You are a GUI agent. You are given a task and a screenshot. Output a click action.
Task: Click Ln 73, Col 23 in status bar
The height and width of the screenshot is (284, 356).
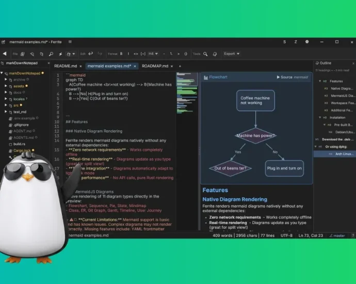[x=311, y=235]
